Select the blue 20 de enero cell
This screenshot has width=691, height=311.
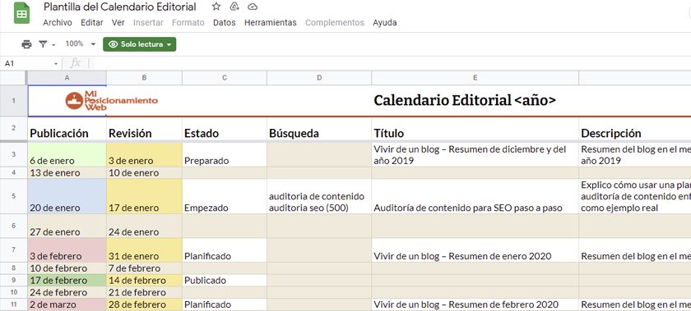pyautogui.click(x=67, y=196)
